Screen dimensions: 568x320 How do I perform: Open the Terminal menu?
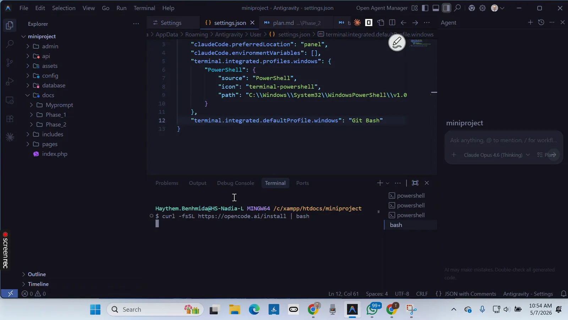point(144,8)
